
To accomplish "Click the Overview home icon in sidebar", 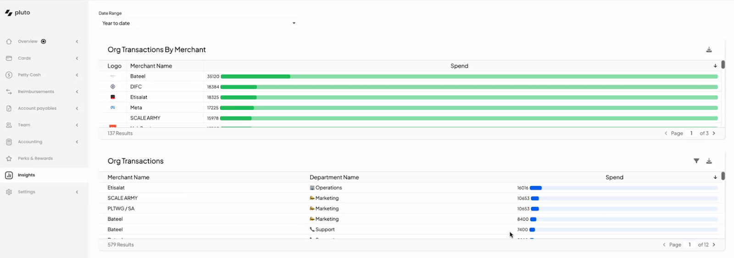I will (9, 42).
